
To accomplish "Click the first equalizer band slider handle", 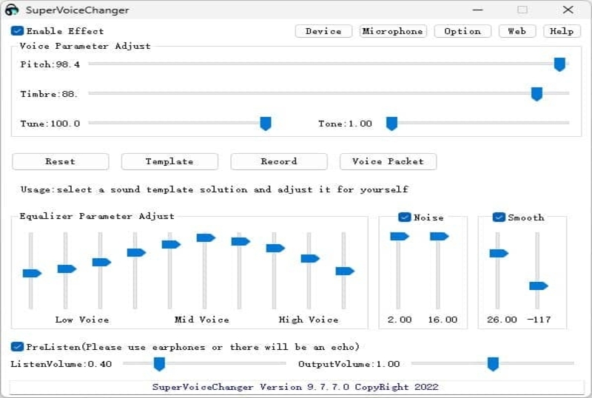I will click(x=32, y=273).
